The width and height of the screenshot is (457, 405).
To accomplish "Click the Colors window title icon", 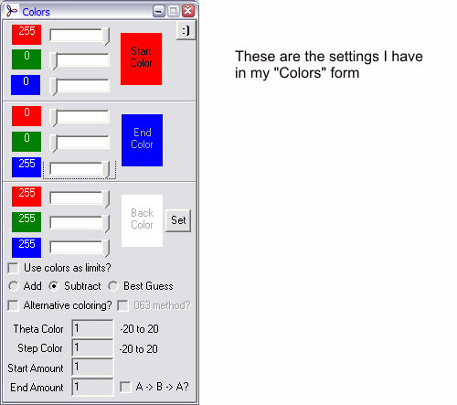I will tap(12, 11).
